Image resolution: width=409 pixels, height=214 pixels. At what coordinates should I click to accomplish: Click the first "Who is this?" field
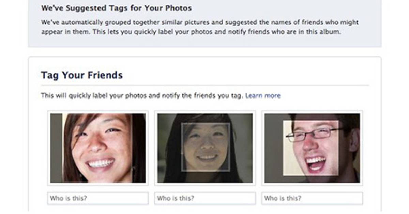(98, 198)
